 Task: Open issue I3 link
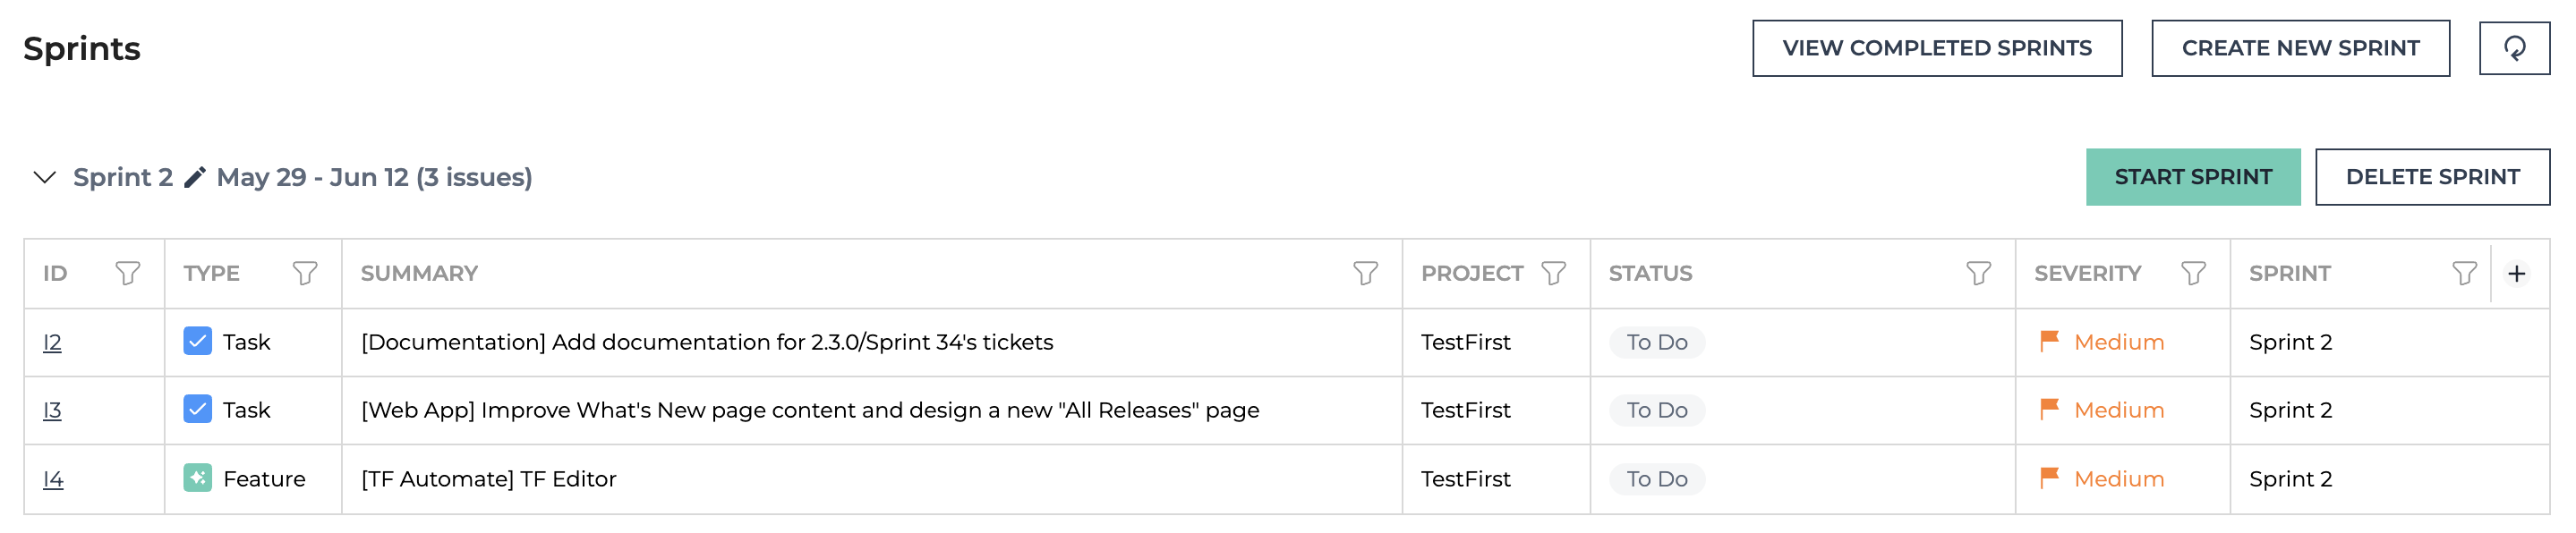click(52, 410)
